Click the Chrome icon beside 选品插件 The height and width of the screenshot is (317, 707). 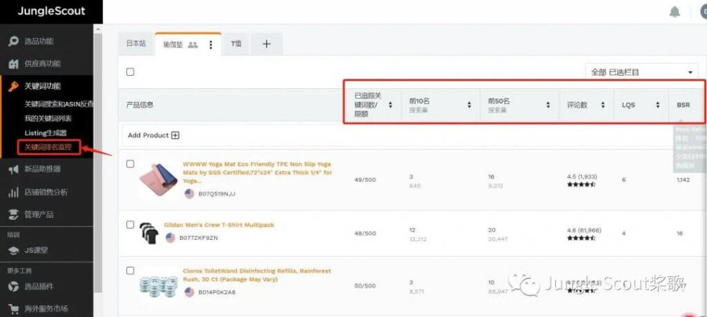pyautogui.click(x=14, y=287)
